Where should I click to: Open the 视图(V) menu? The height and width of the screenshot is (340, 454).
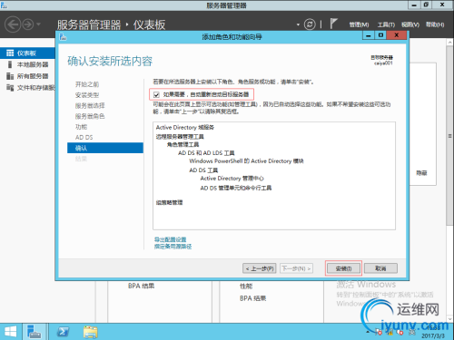point(410,24)
